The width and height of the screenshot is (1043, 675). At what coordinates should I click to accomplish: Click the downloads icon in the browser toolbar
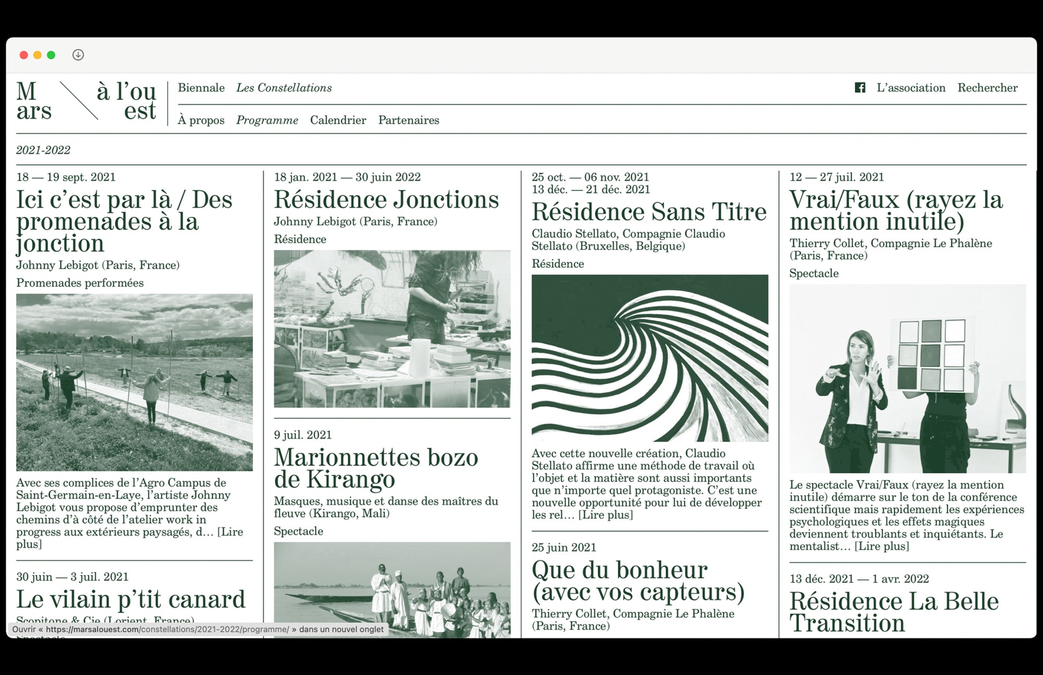click(x=78, y=55)
